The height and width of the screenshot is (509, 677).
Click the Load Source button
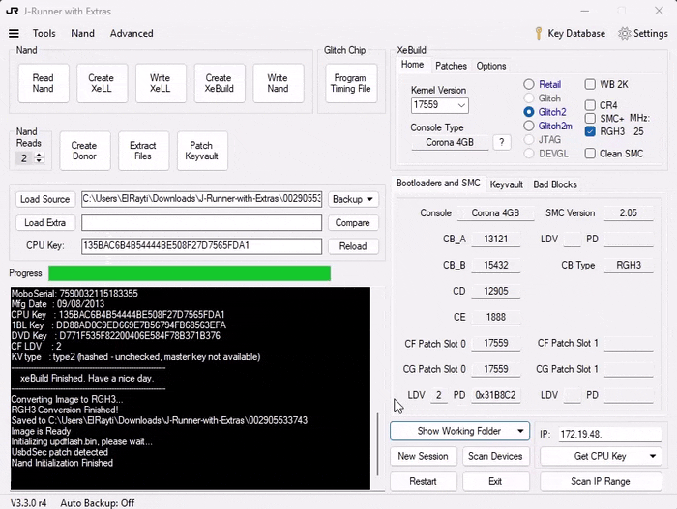45,199
